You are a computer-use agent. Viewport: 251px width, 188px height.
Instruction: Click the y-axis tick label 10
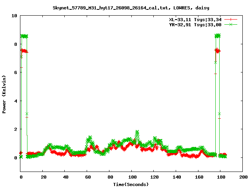(x=14, y=16)
